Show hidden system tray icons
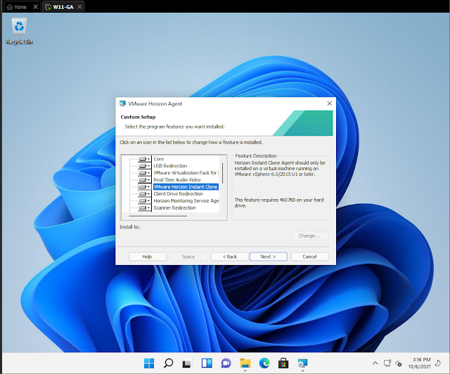 pos(375,363)
